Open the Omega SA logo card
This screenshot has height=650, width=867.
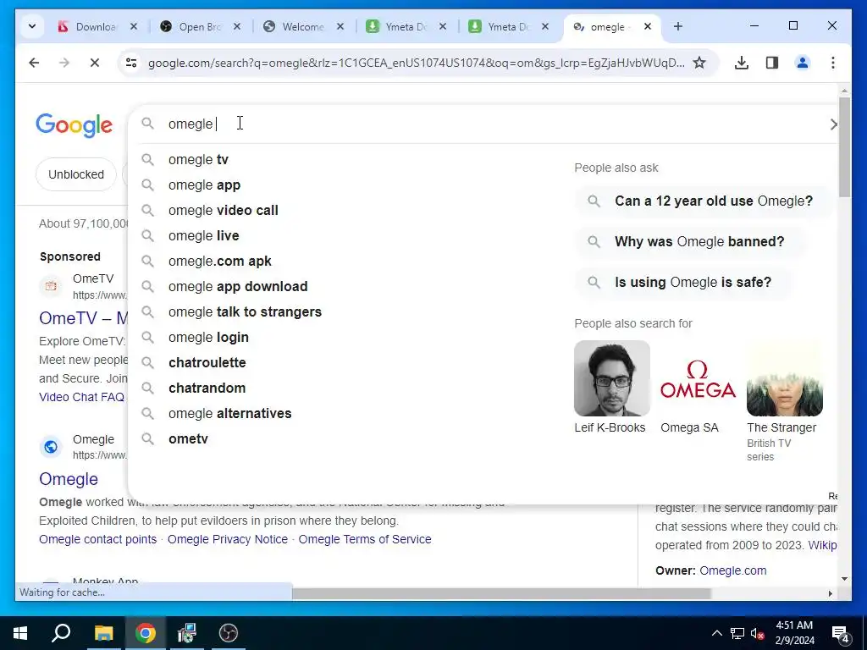(699, 378)
